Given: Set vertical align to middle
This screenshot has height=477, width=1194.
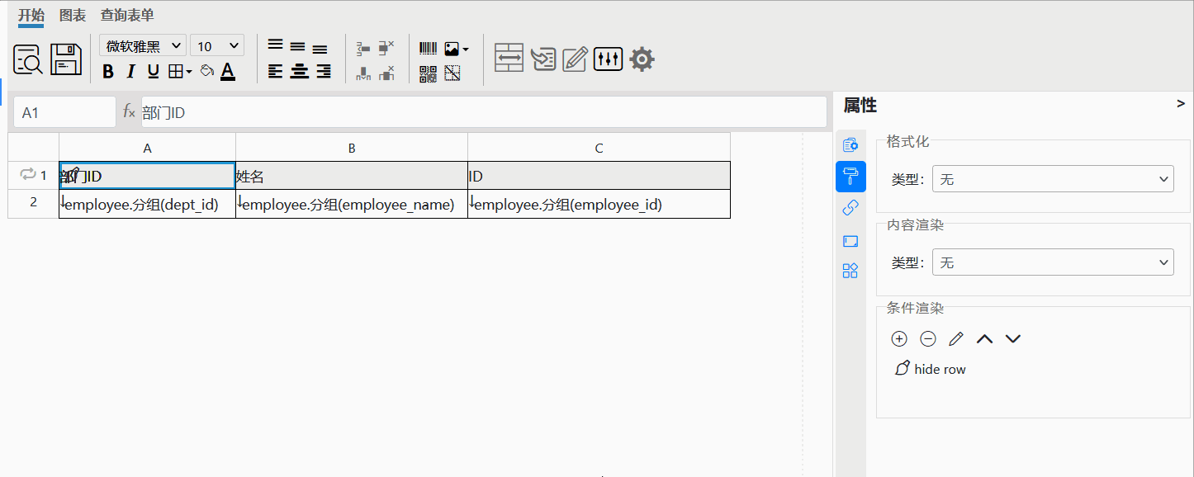Looking at the screenshot, I should (x=297, y=46).
